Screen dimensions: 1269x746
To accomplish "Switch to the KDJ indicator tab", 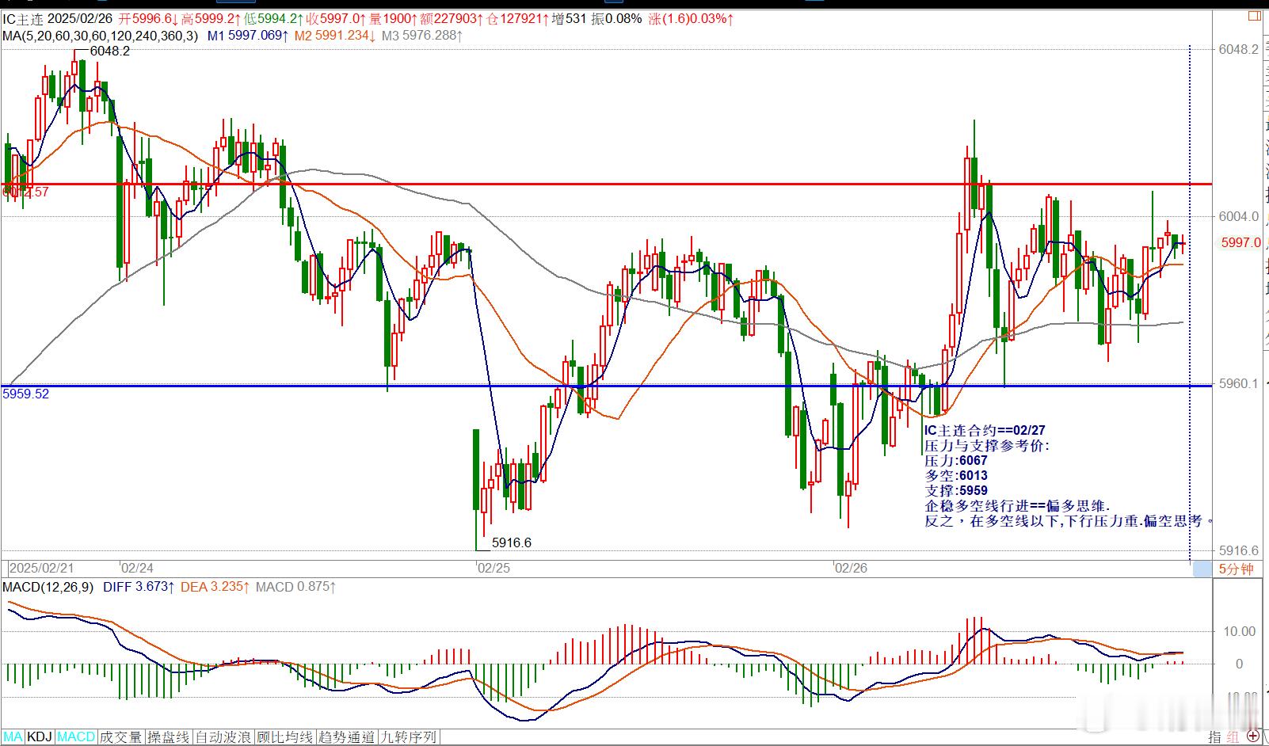I will (x=40, y=737).
